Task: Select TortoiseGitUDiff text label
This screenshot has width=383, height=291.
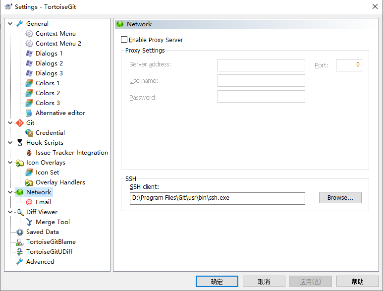Action: [x=50, y=252]
